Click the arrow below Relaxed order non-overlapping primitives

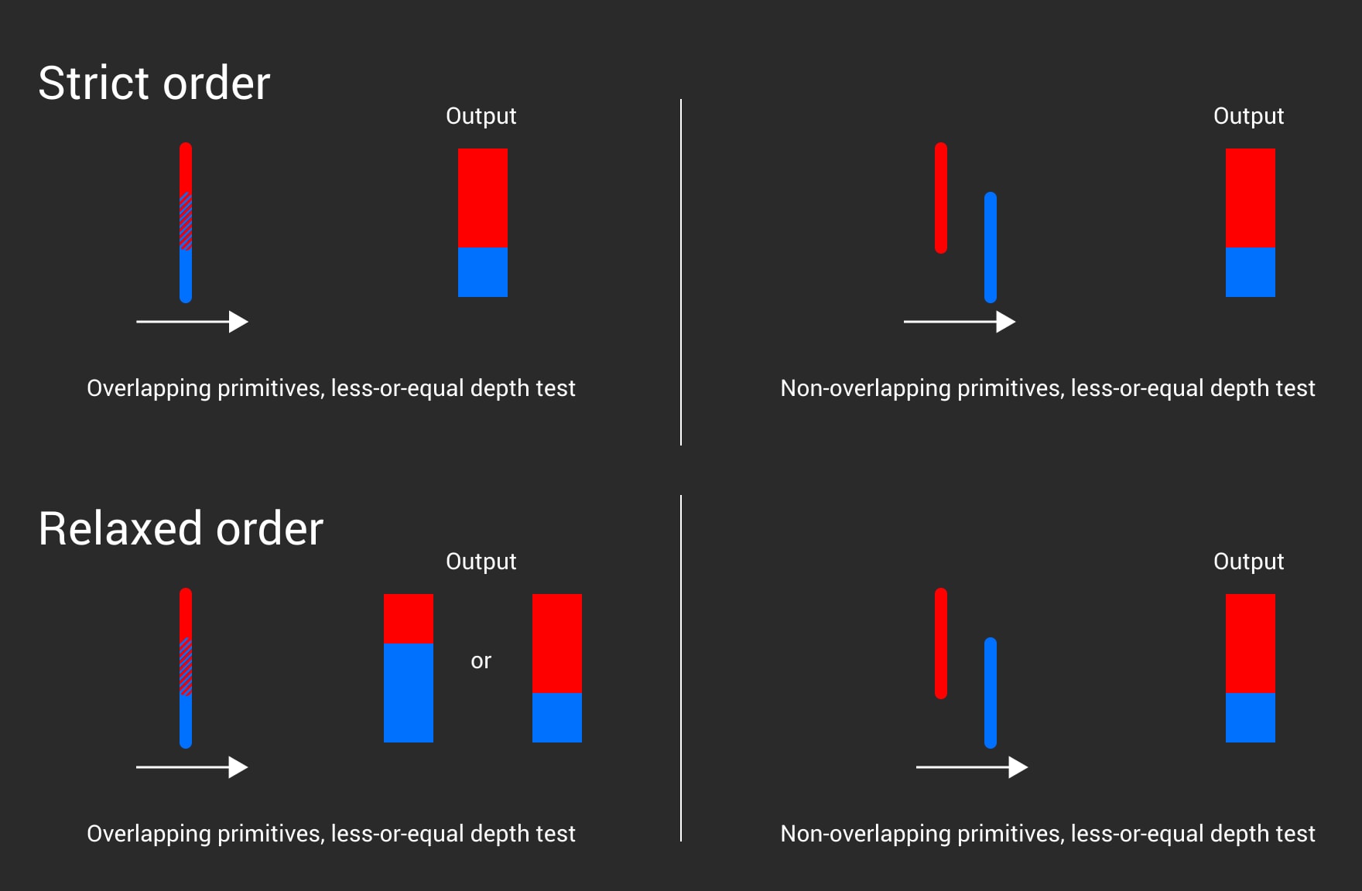click(972, 767)
